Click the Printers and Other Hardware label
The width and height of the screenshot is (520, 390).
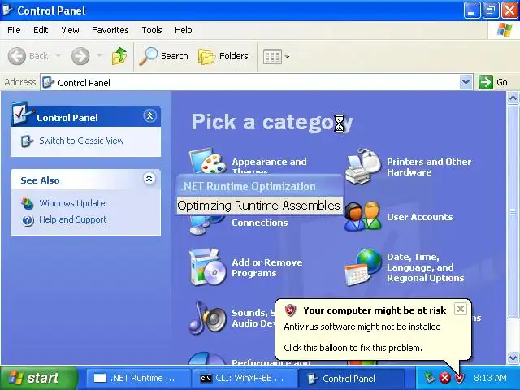pos(429,167)
